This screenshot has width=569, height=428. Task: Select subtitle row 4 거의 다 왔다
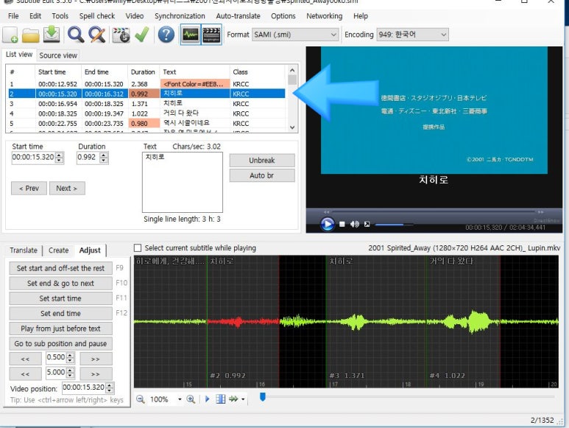(x=146, y=113)
